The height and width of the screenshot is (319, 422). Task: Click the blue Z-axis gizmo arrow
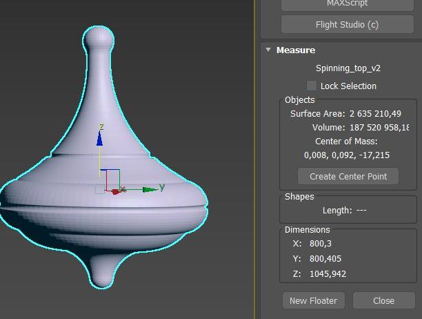pos(100,138)
